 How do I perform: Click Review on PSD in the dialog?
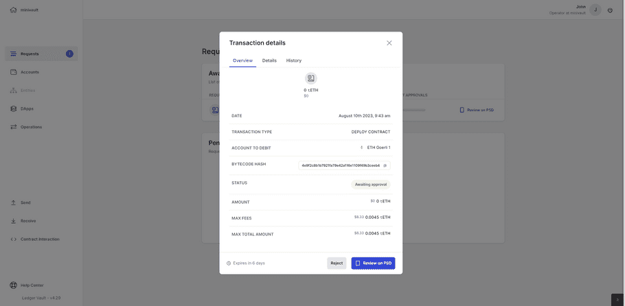(x=373, y=263)
